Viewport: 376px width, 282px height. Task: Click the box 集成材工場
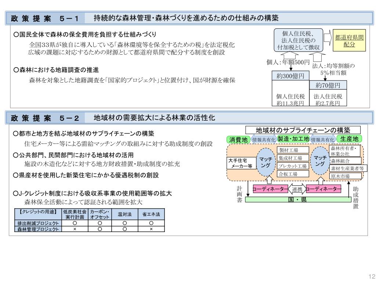[293, 158]
